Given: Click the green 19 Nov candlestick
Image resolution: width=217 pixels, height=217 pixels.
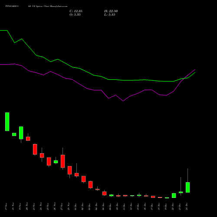Looking at the screenshot, I should click(x=21, y=133).
